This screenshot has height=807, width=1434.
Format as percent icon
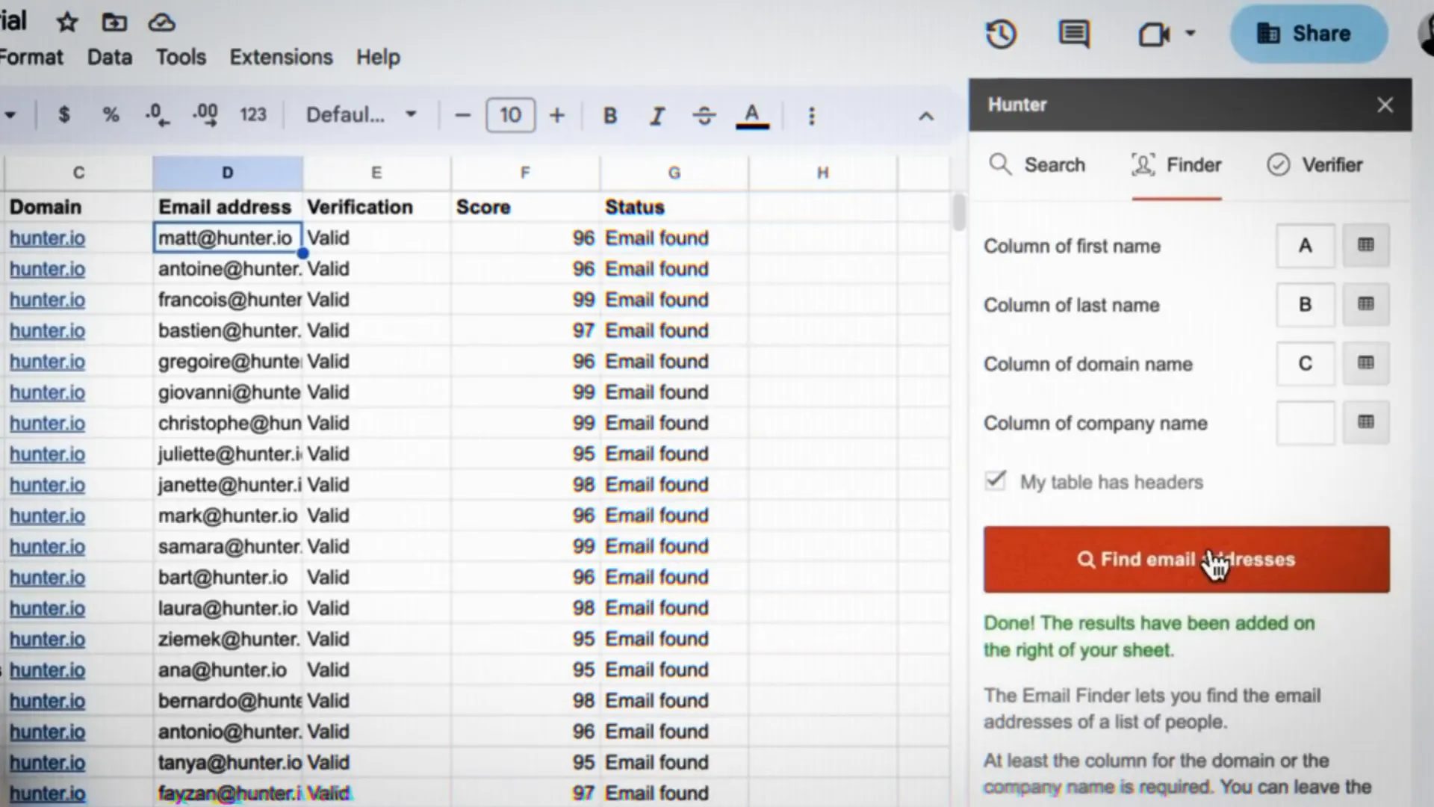coord(111,115)
